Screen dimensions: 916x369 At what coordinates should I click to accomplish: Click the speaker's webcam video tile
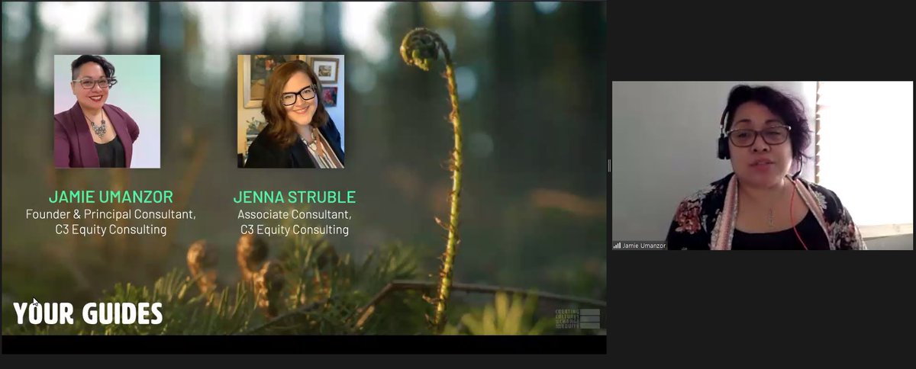click(762, 165)
